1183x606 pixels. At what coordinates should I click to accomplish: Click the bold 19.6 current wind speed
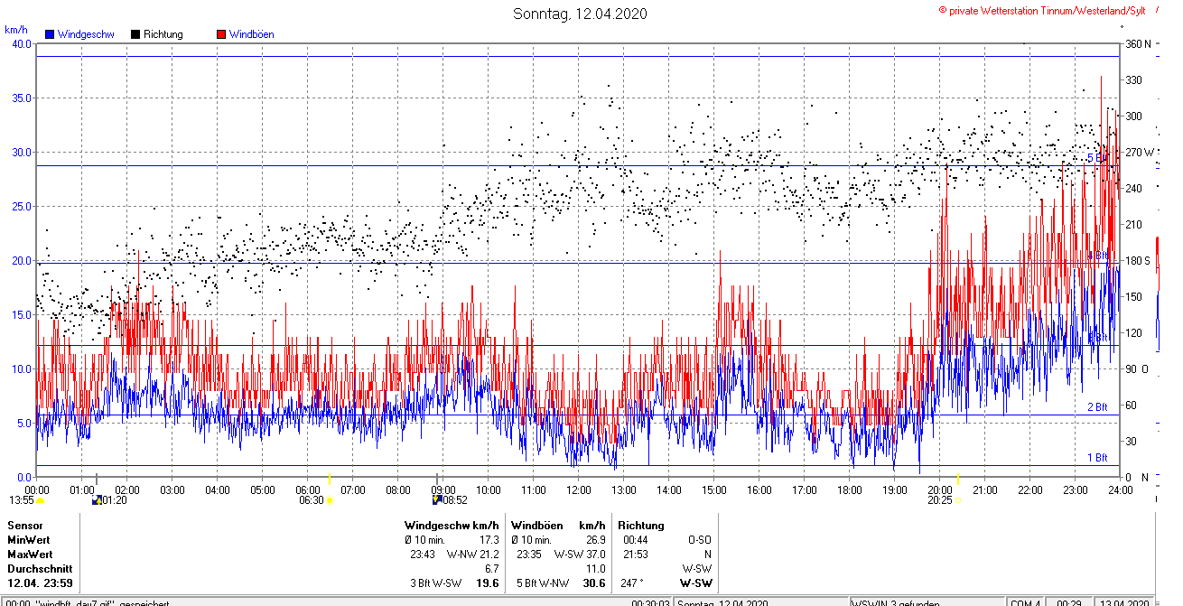[x=488, y=583]
